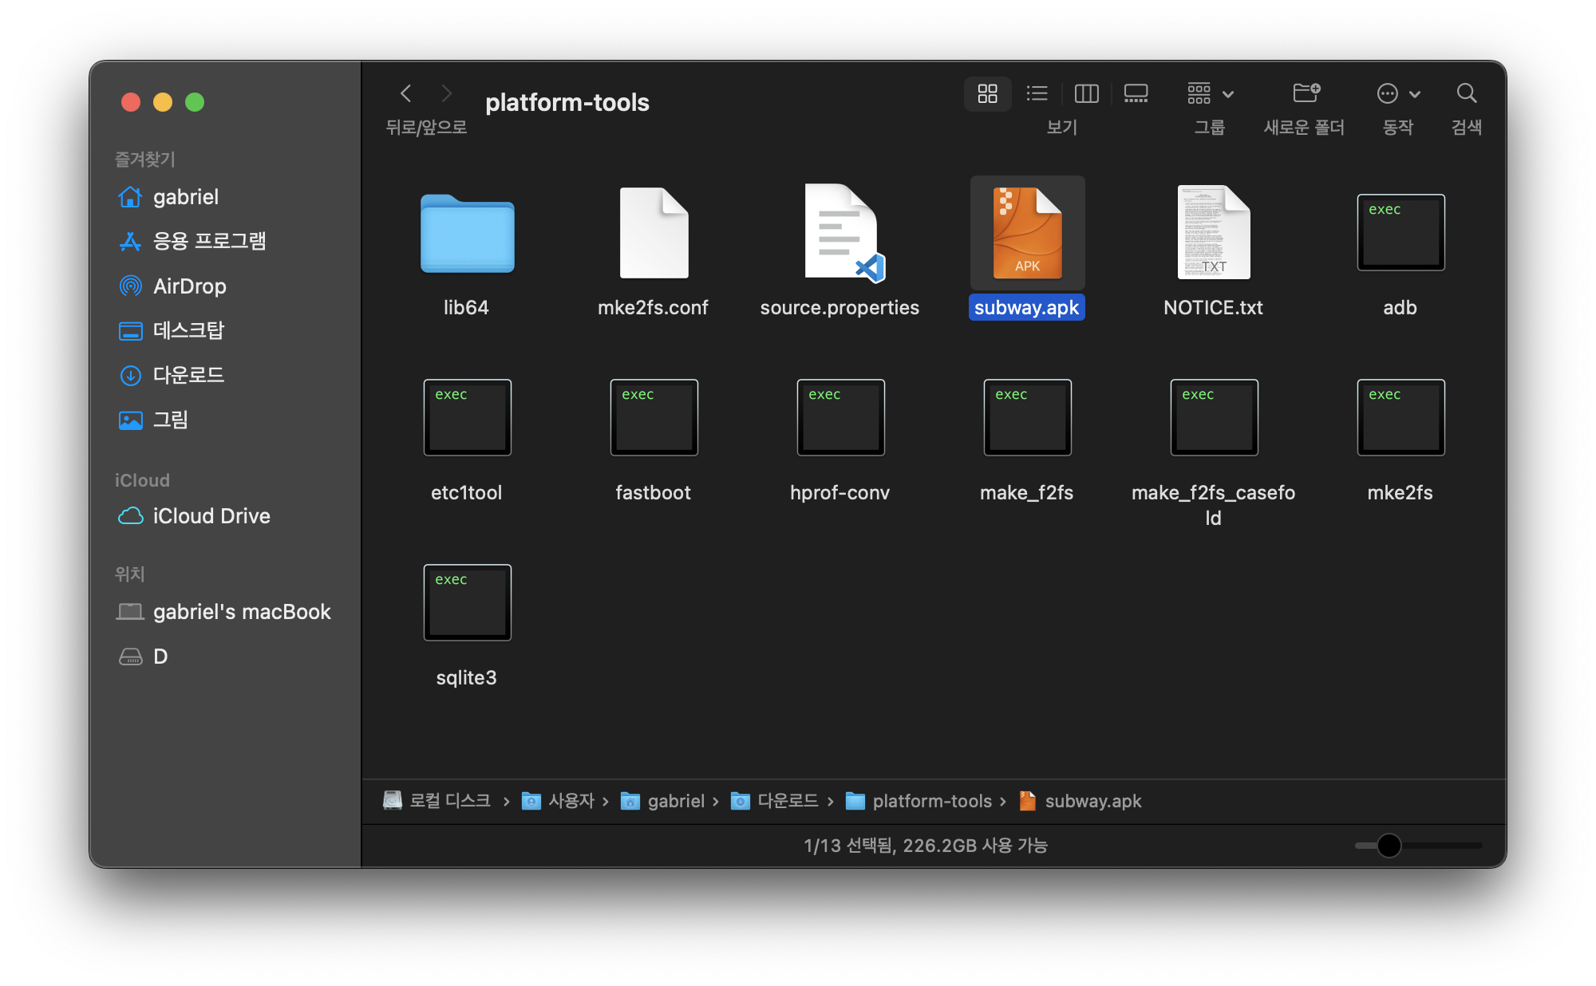Open the action ellipsis menu

coord(1398,94)
